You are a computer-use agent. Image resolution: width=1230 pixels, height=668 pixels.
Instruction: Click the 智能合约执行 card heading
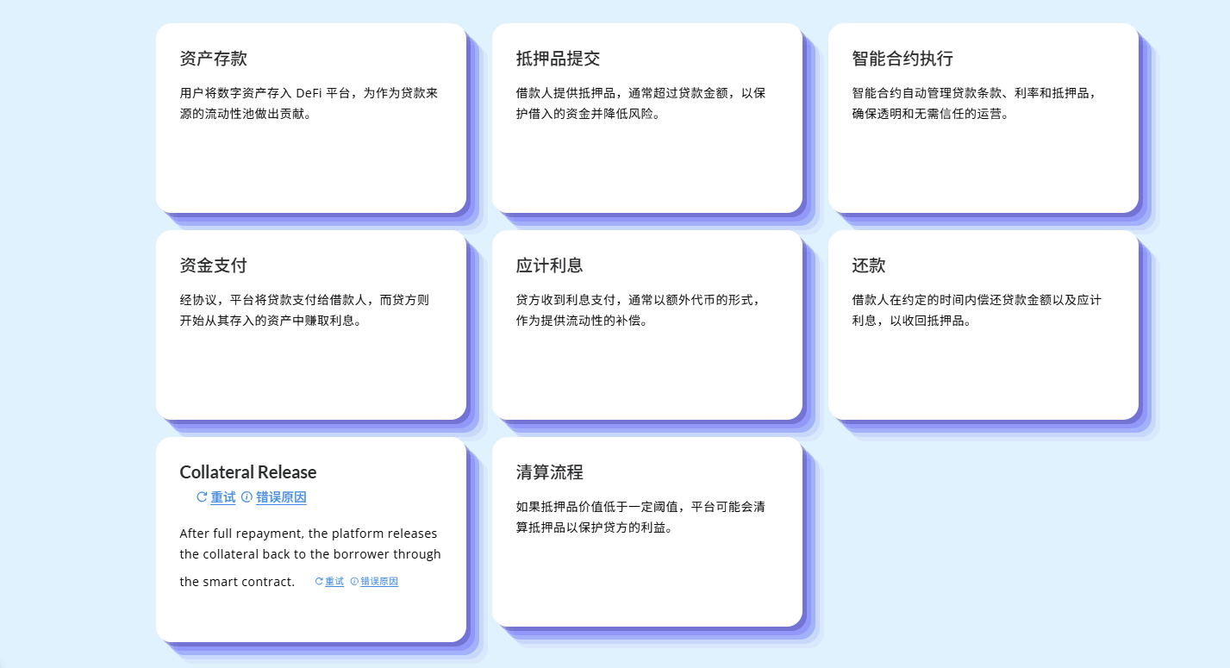coord(902,59)
